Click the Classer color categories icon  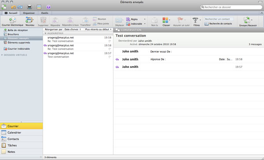(165, 20)
